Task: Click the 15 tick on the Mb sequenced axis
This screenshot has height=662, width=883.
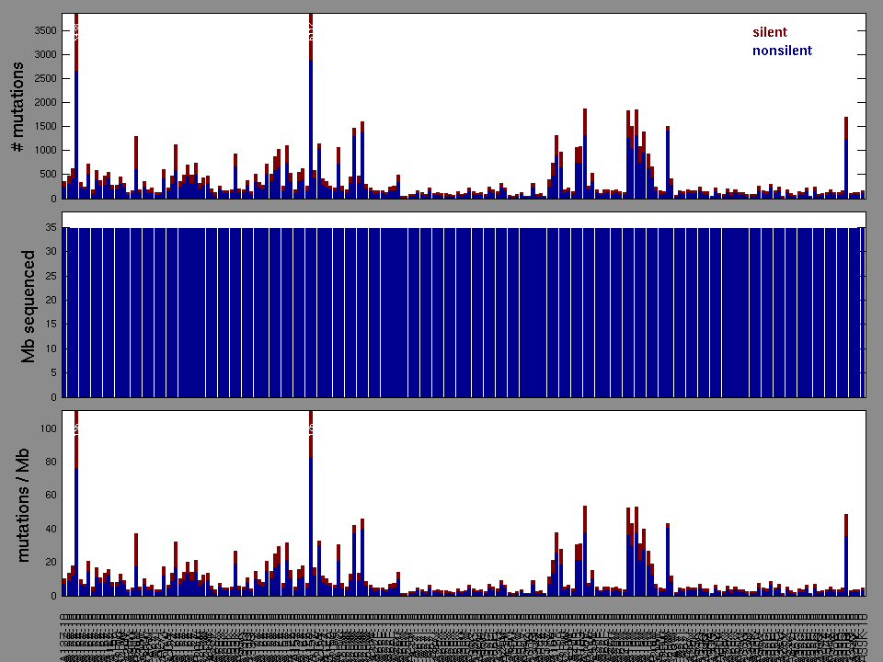Action: click(x=49, y=325)
